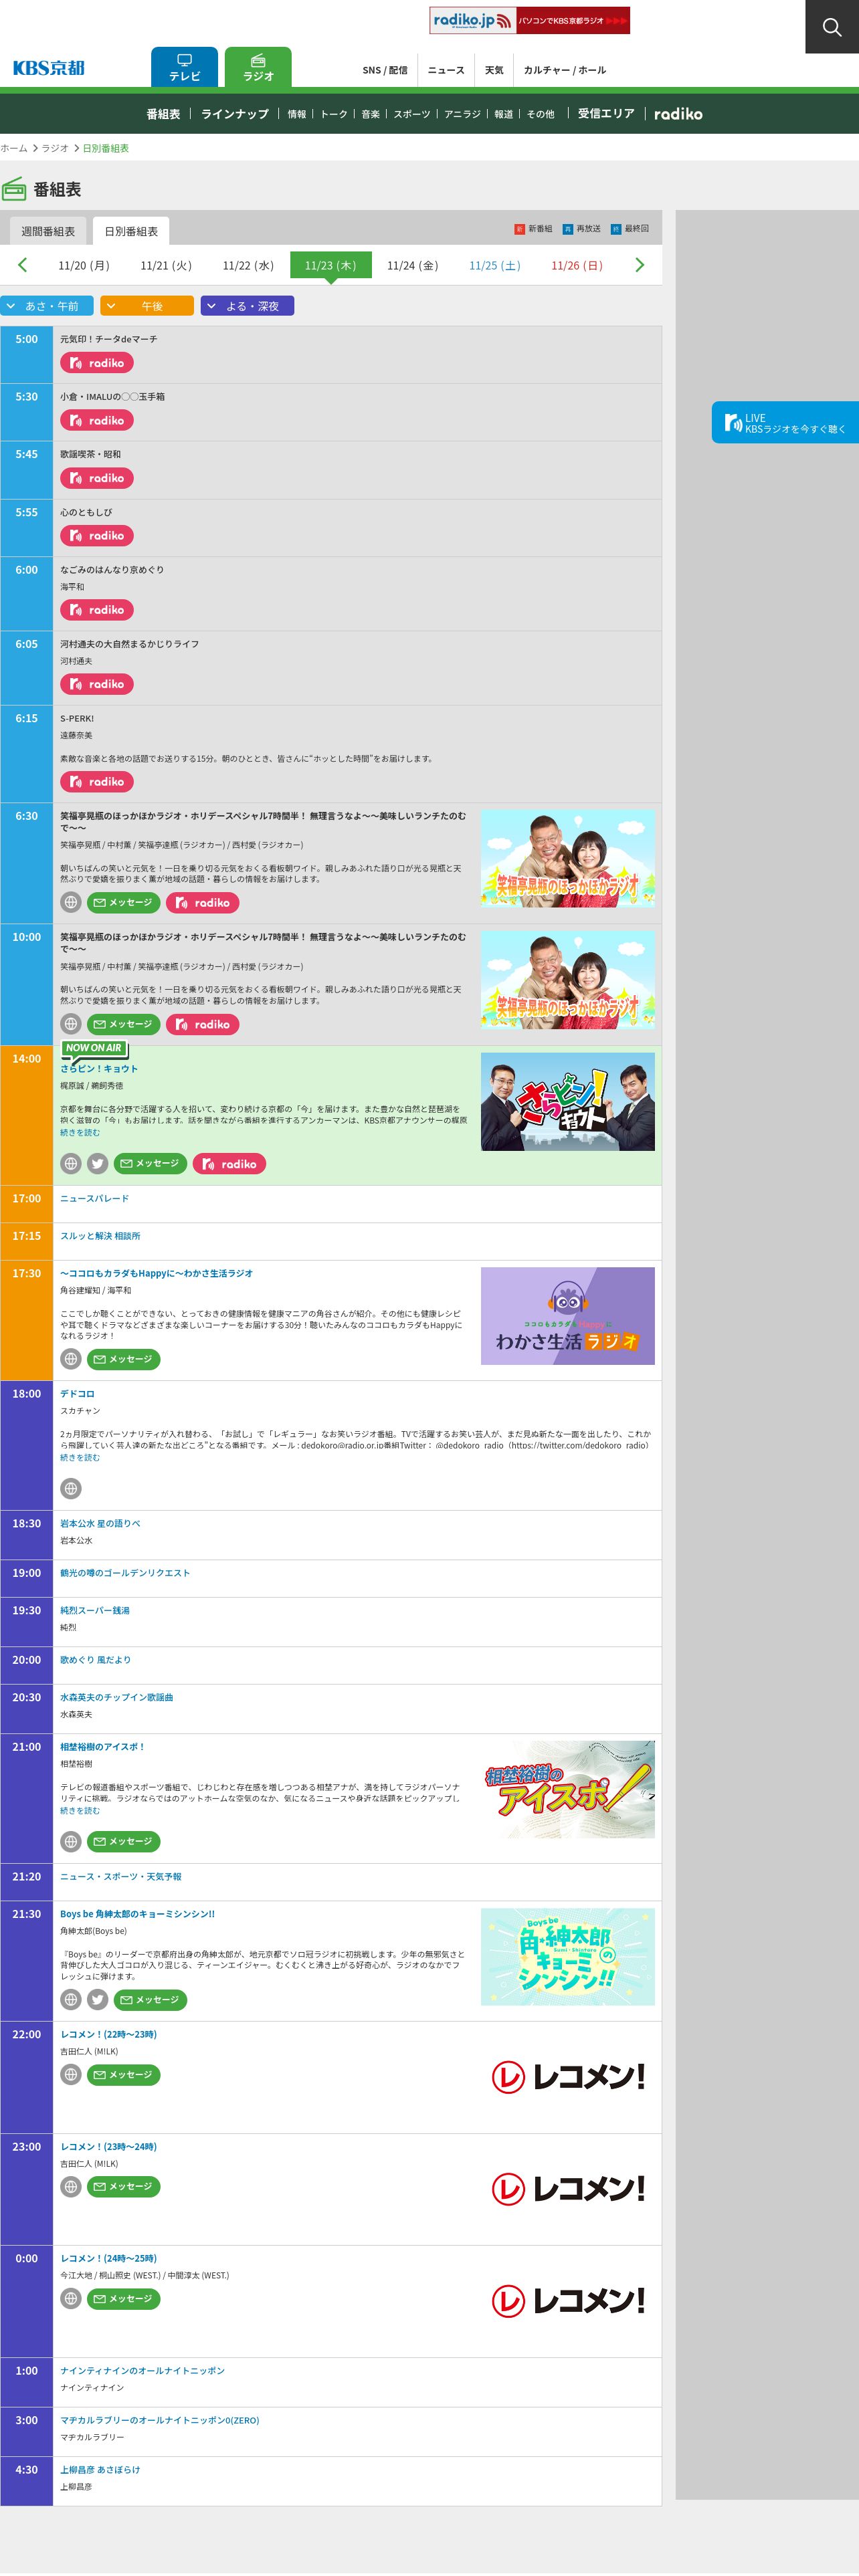Click radiko button for 心のともしび
Image resolution: width=859 pixels, height=2576 pixels.
click(97, 536)
